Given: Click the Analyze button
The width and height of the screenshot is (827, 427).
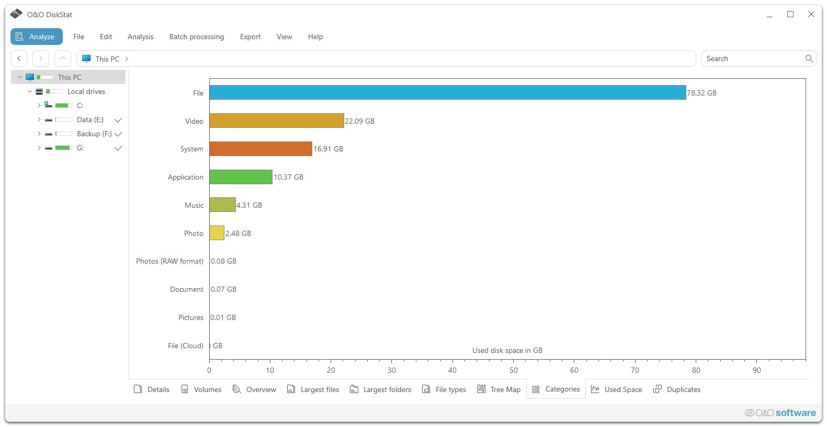Looking at the screenshot, I should coord(37,37).
